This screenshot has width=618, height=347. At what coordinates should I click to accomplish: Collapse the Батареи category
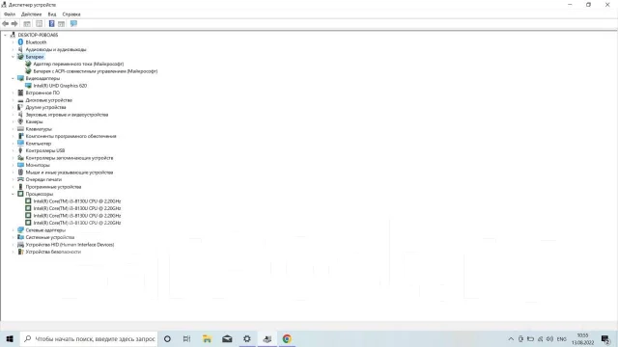pyautogui.click(x=13, y=57)
